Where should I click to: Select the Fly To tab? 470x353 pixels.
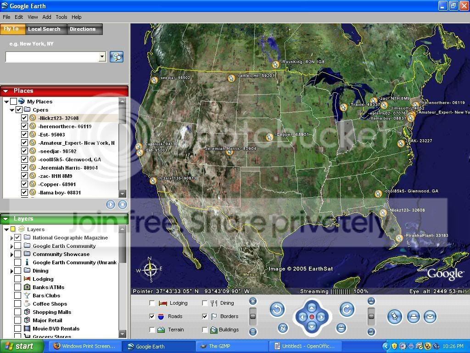(12, 29)
